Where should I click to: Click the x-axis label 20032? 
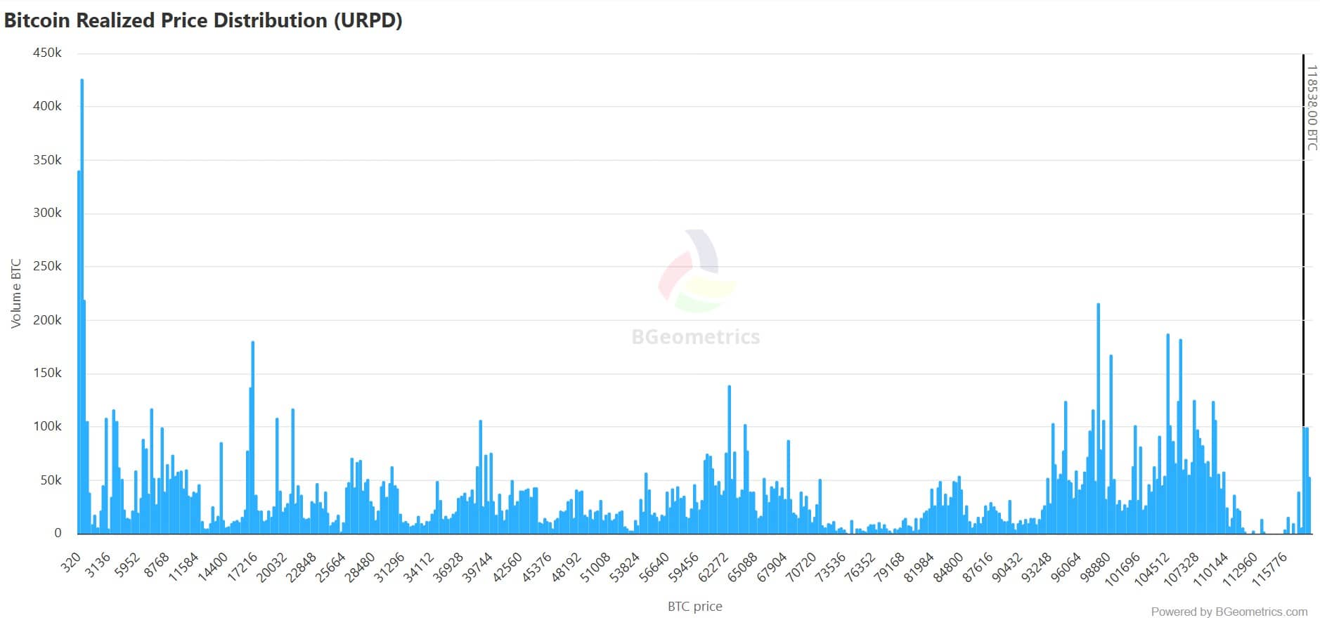(271, 567)
